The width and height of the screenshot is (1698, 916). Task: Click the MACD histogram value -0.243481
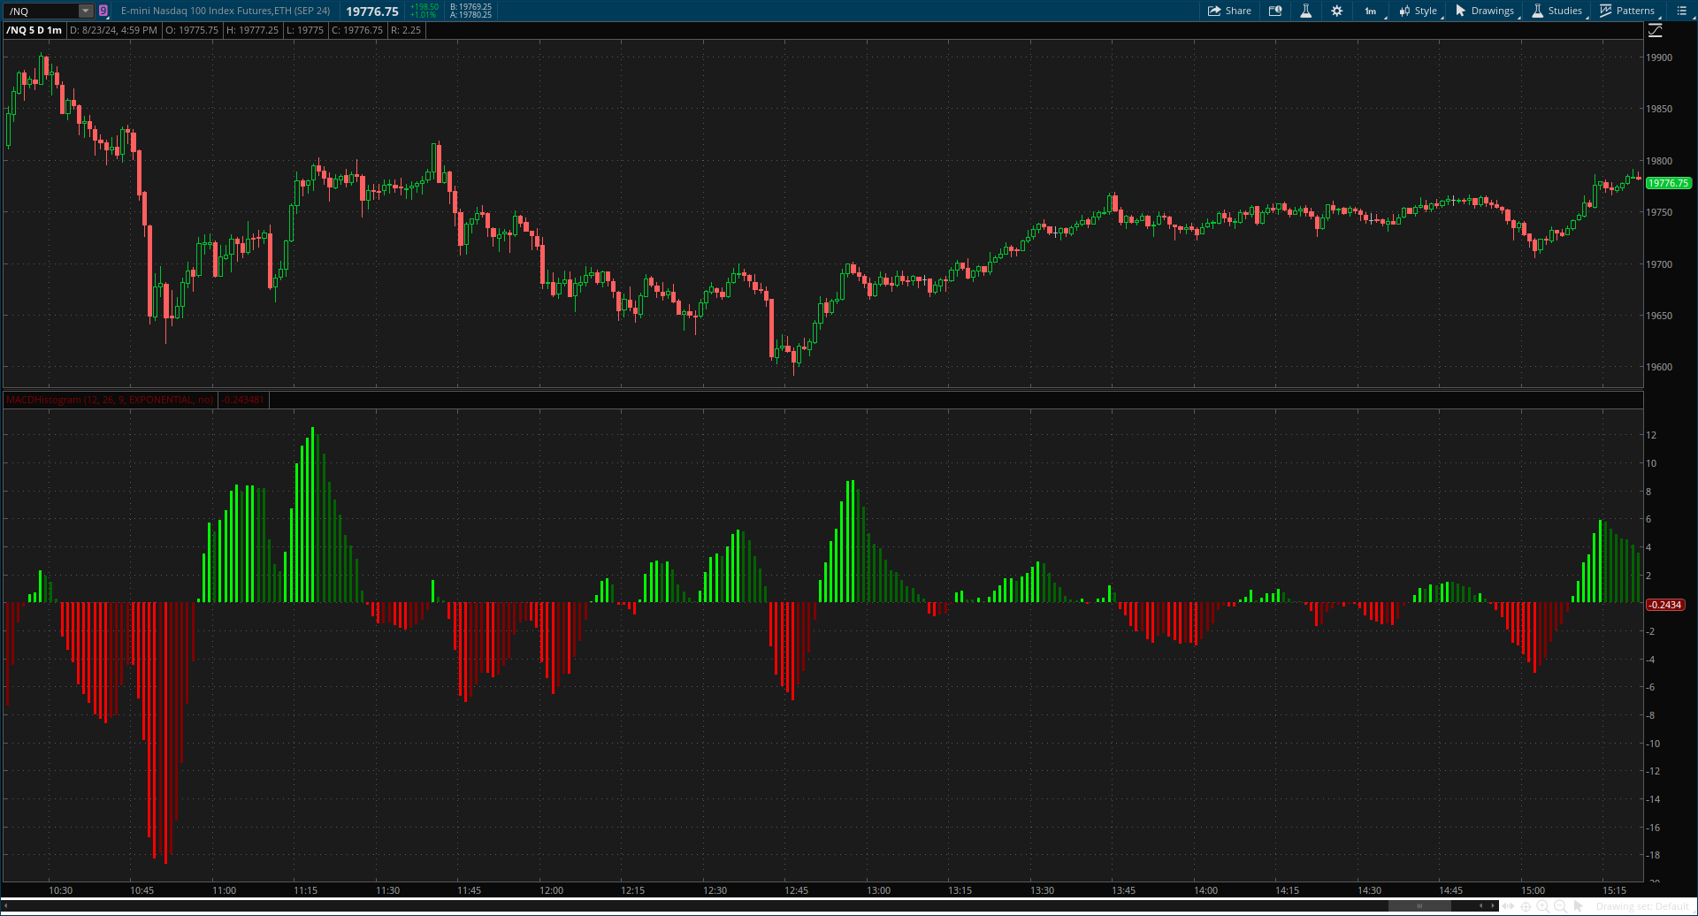click(x=243, y=400)
